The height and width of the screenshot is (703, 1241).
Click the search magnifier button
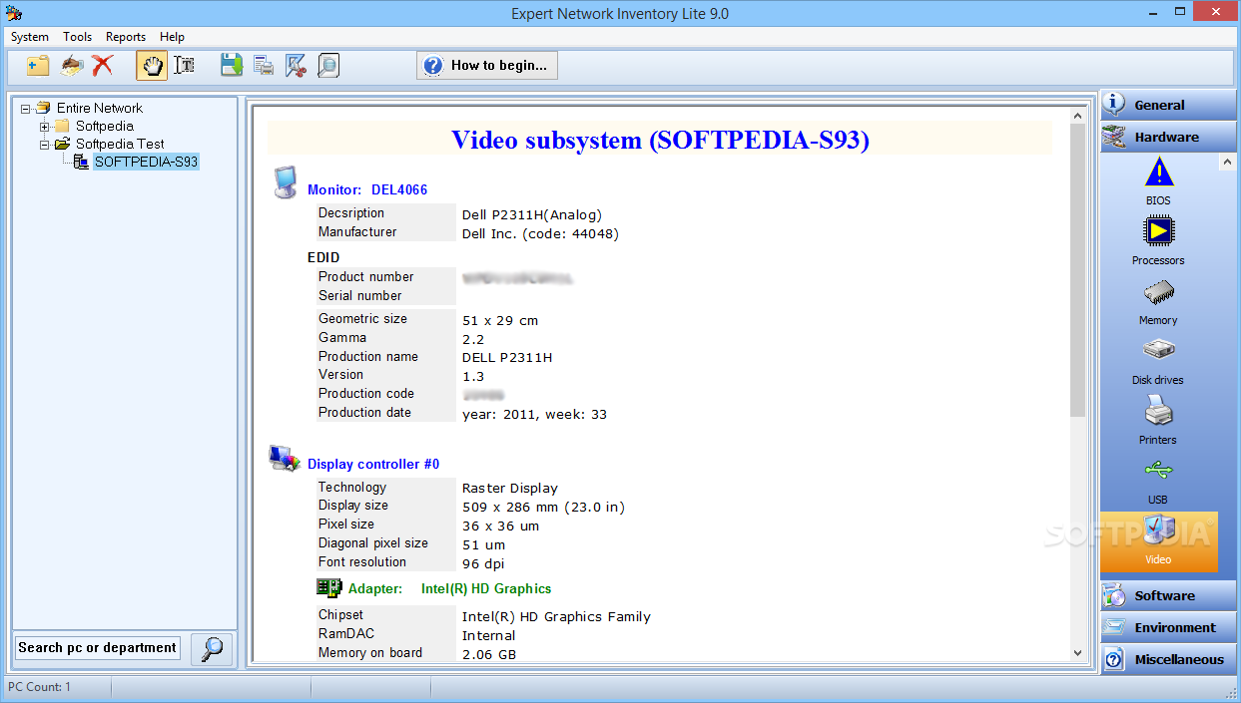point(212,648)
